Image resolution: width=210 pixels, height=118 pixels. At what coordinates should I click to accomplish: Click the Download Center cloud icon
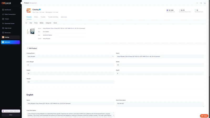tap(3, 23)
